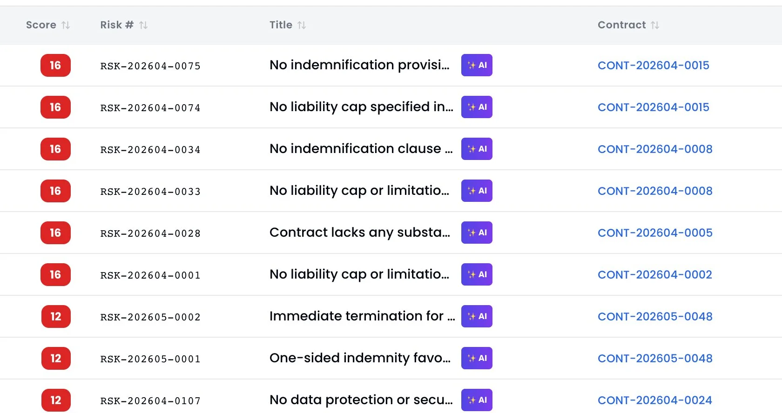
Task: Open title 'No indemnification provisi…'
Action: [x=359, y=65]
